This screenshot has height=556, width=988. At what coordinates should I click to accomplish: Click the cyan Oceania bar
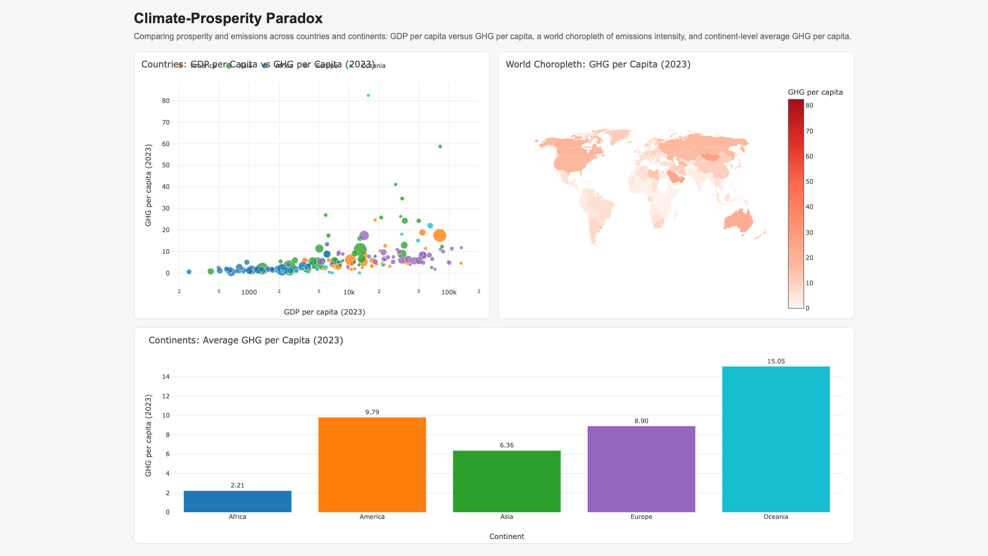point(776,439)
